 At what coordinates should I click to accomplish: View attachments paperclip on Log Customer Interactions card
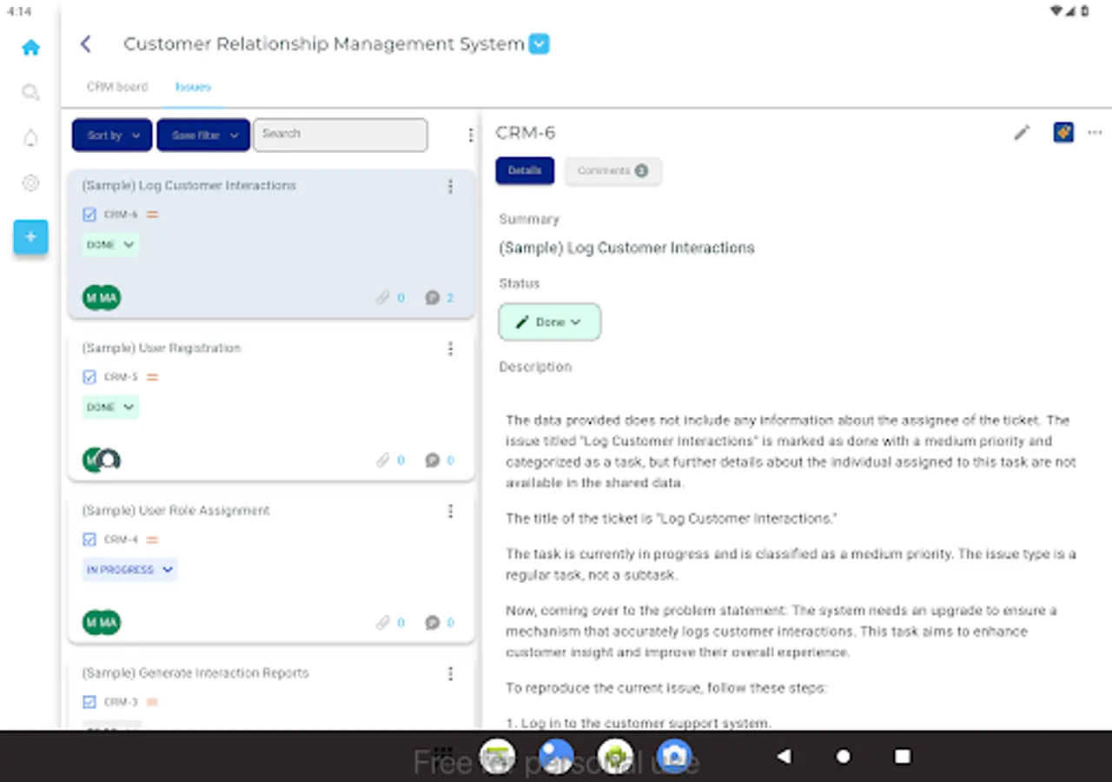point(382,297)
